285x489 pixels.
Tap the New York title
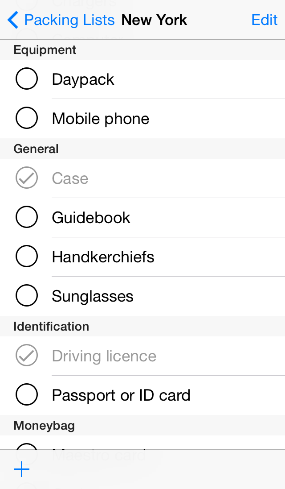tap(154, 20)
